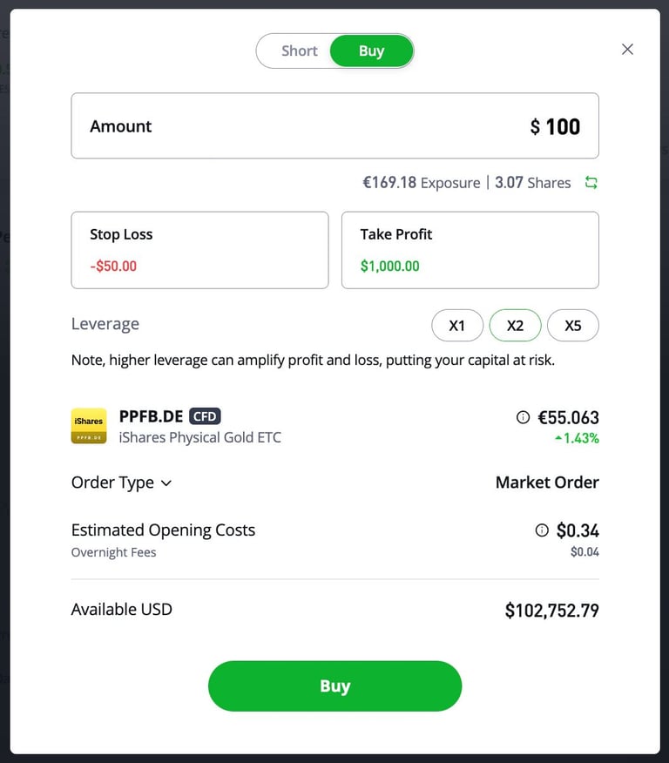
Task: Click the info icon beside €55.063 price
Action: (523, 417)
